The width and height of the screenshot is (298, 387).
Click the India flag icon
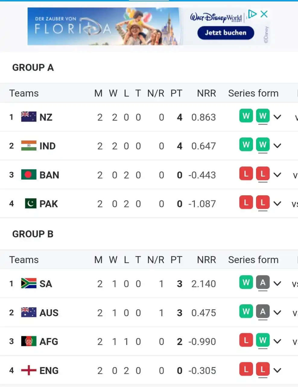(29, 146)
